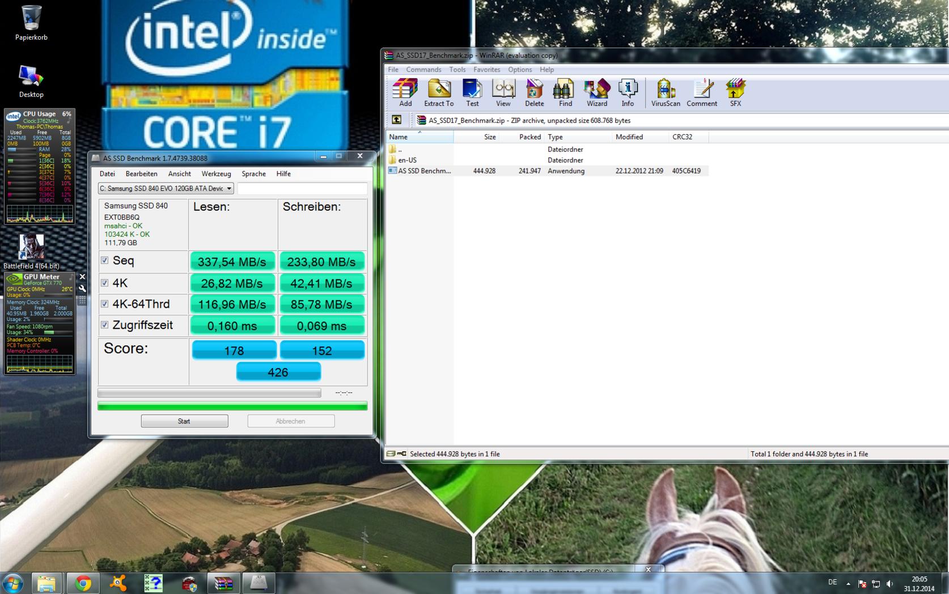Image resolution: width=949 pixels, height=594 pixels.
Task: Open the Samsung SSD 840 EVO drive dropdown
Action: tap(166, 188)
